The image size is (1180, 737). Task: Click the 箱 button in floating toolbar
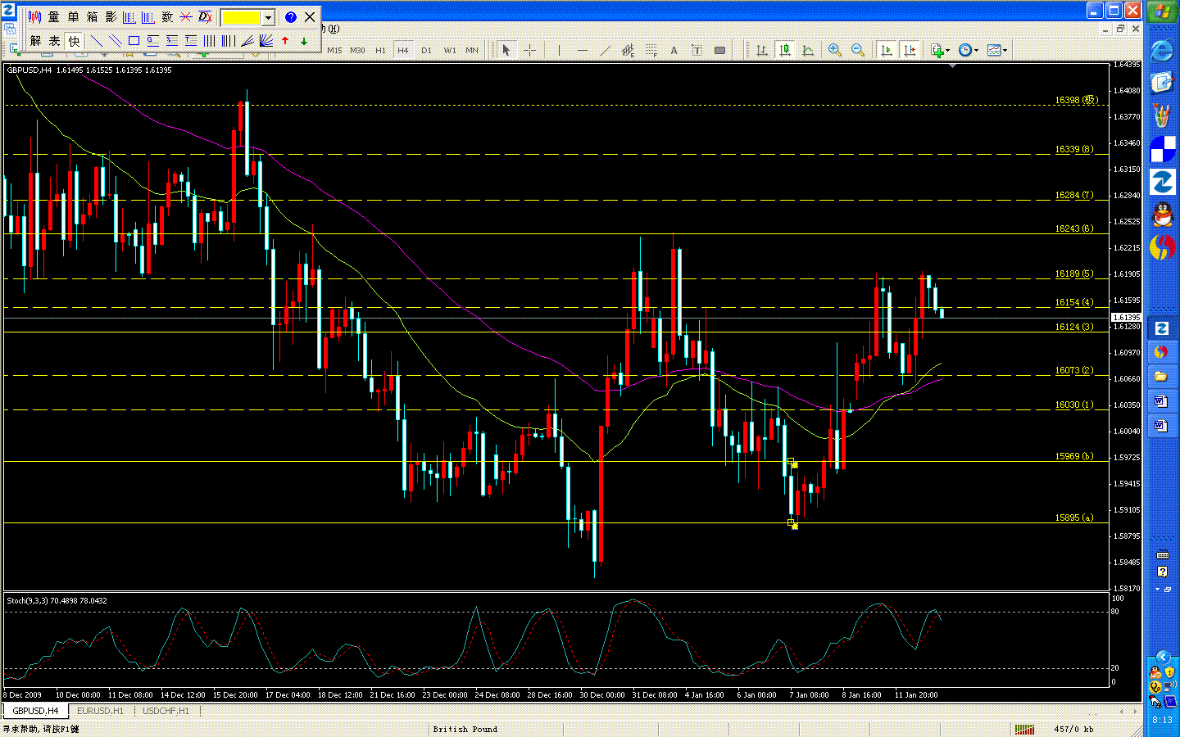(x=92, y=17)
